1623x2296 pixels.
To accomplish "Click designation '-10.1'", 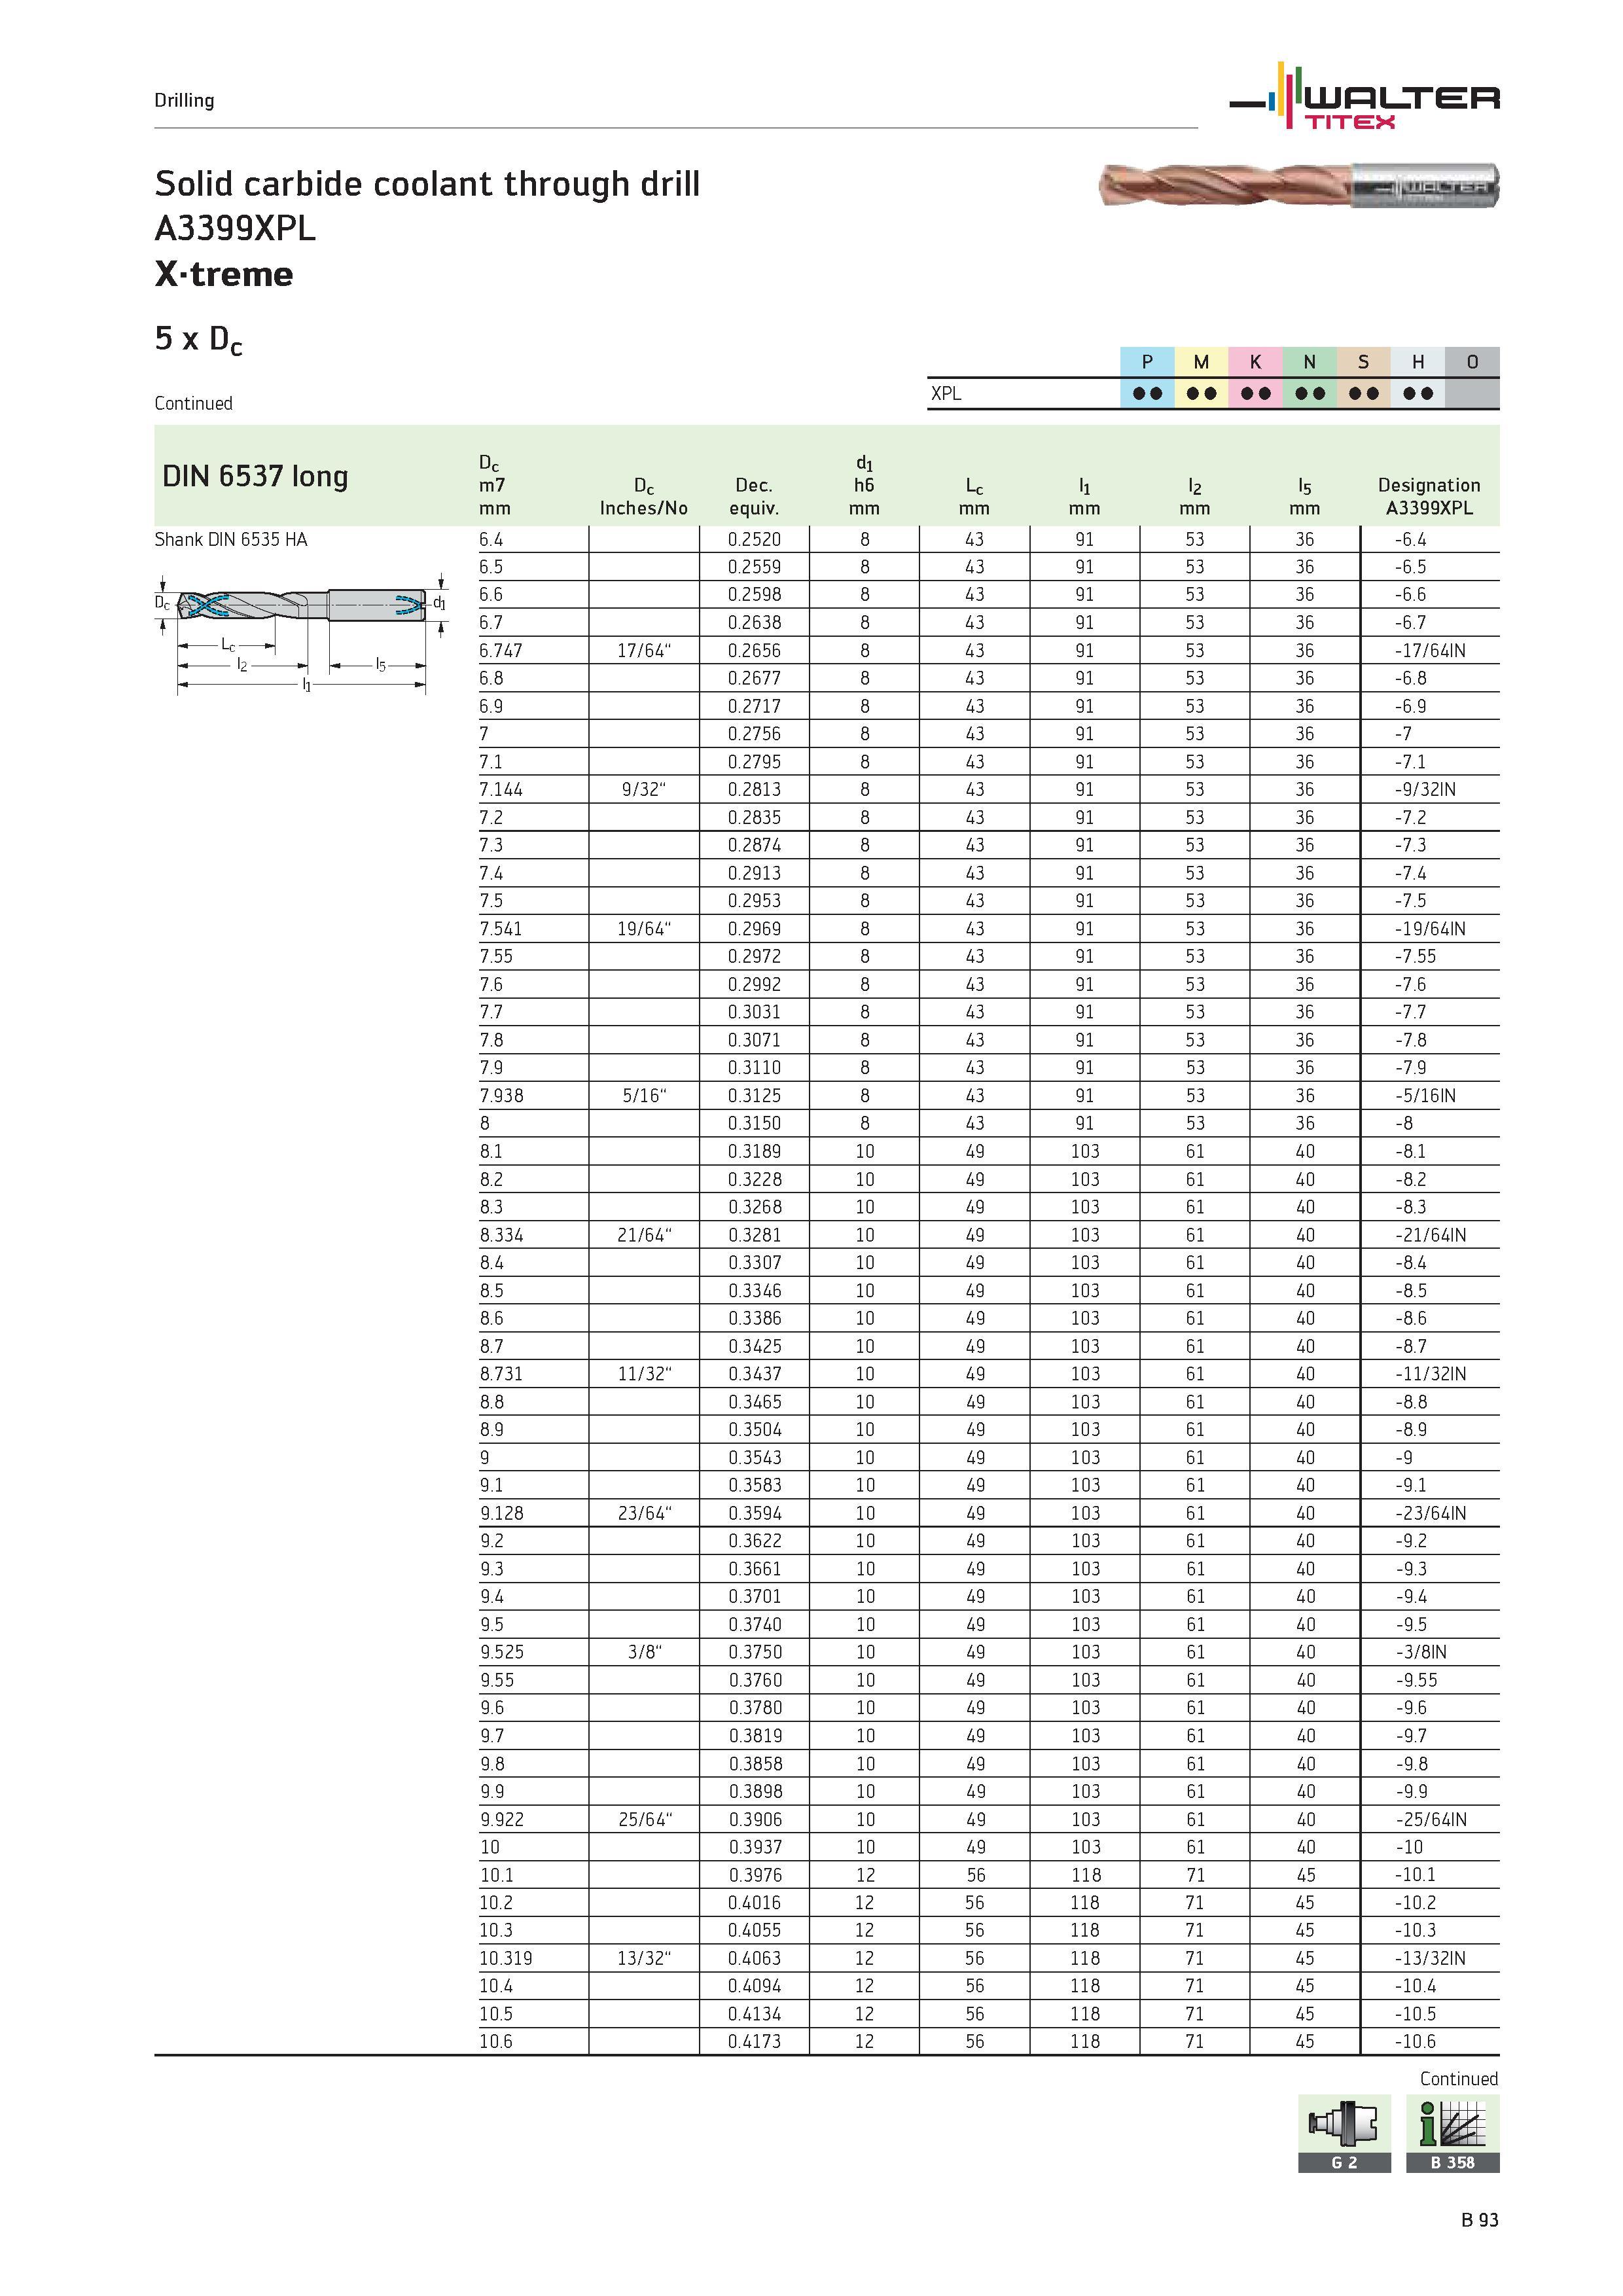I will click(1416, 1875).
